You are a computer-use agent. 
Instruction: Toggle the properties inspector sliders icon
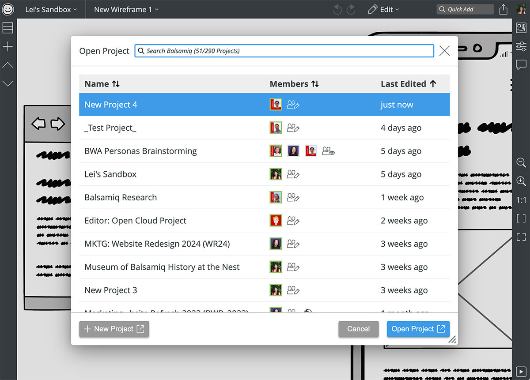521,46
